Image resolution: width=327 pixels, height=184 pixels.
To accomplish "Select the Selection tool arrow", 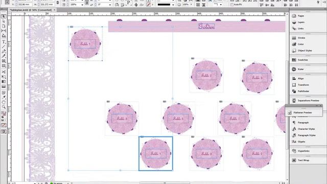I will tap(4, 16).
